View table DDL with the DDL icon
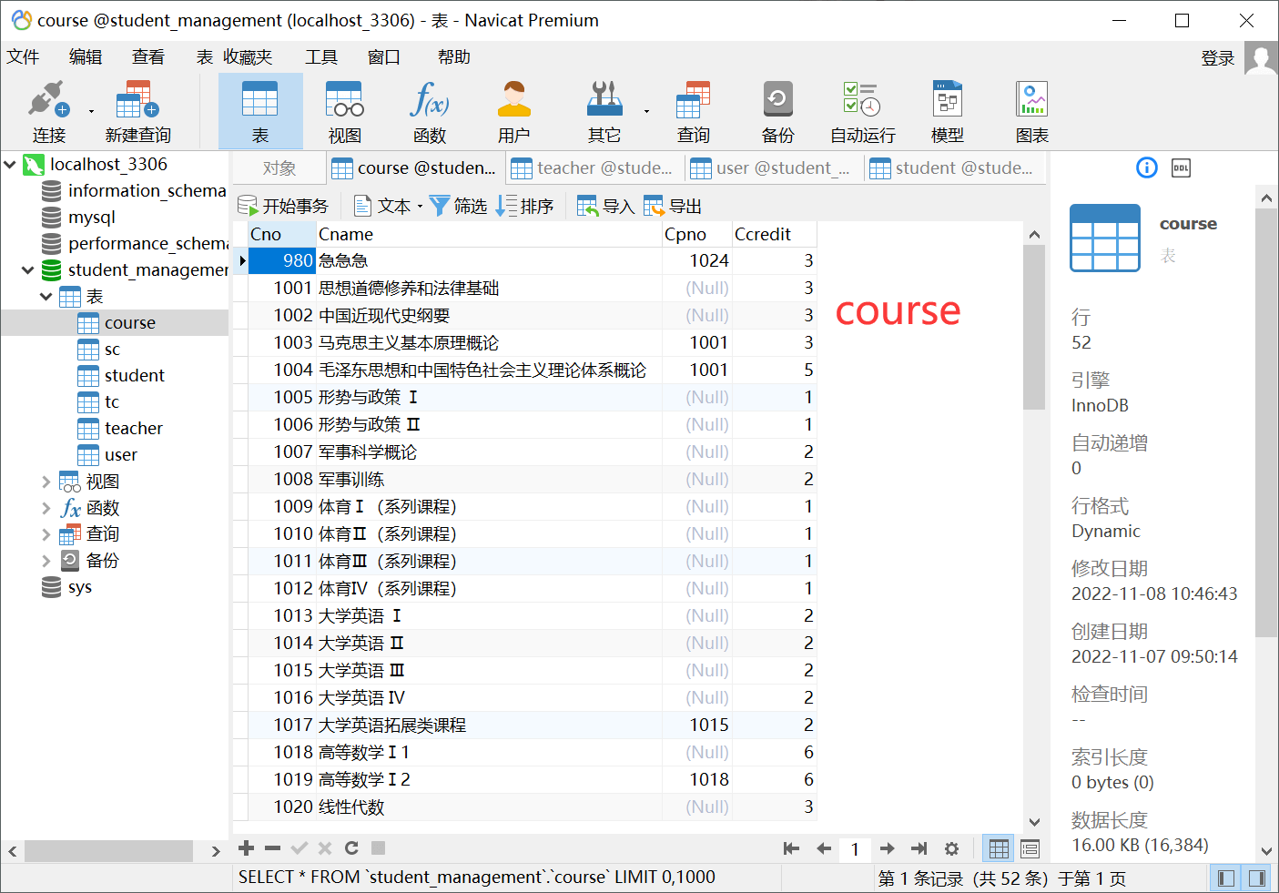1279x893 pixels. pyautogui.click(x=1180, y=167)
